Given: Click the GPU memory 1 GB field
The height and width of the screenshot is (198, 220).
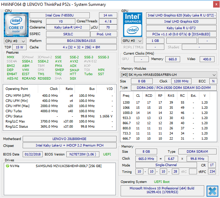Looking at the screenshot, I should [155, 41].
